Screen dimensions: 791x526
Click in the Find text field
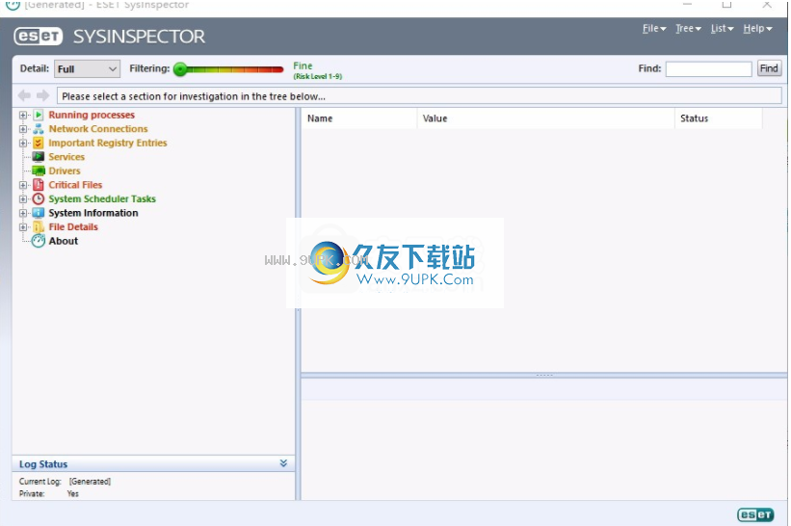pyautogui.click(x=708, y=69)
